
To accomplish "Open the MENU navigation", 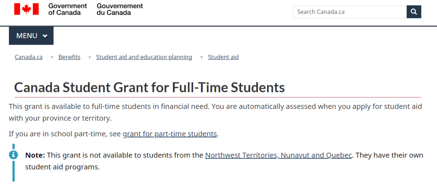I will (x=31, y=36).
